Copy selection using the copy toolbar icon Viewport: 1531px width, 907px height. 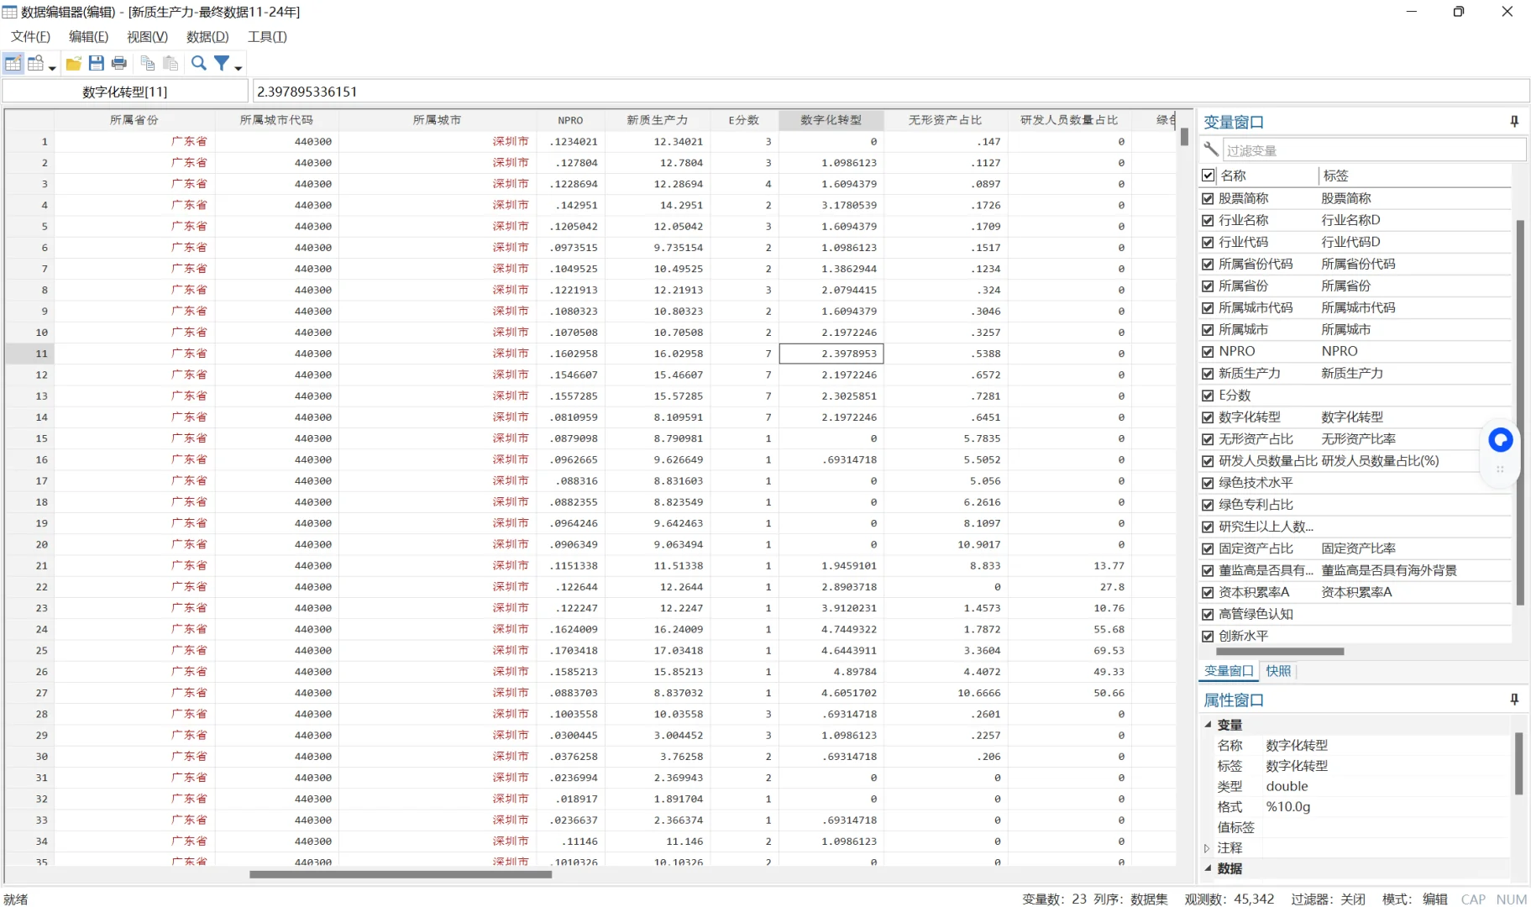(148, 63)
